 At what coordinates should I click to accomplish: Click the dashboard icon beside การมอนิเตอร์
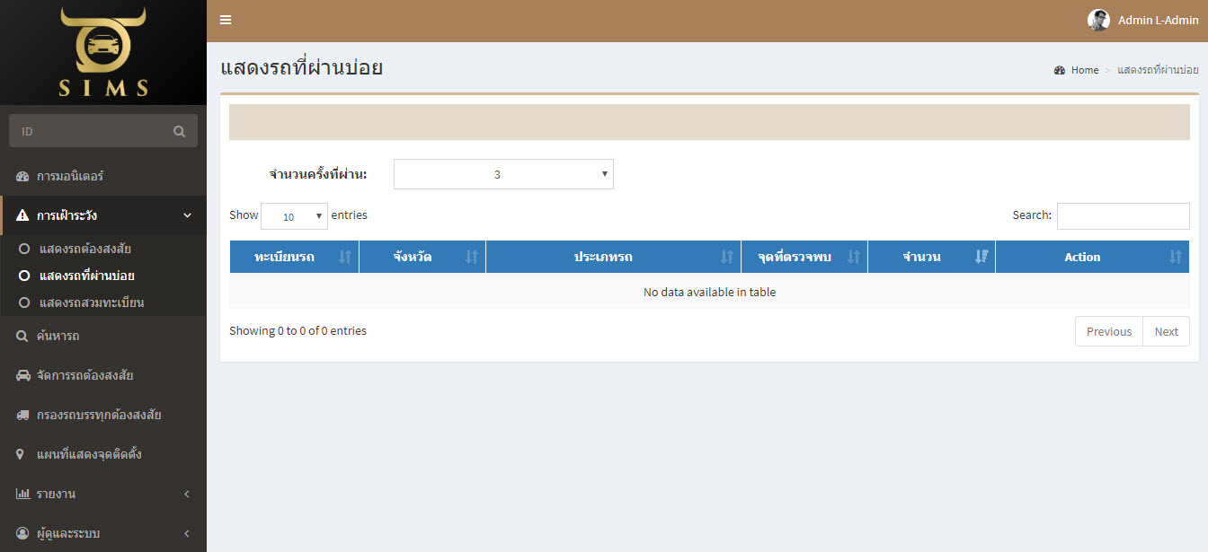click(x=22, y=176)
